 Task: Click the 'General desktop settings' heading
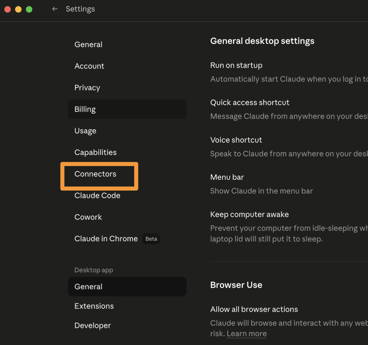click(262, 41)
